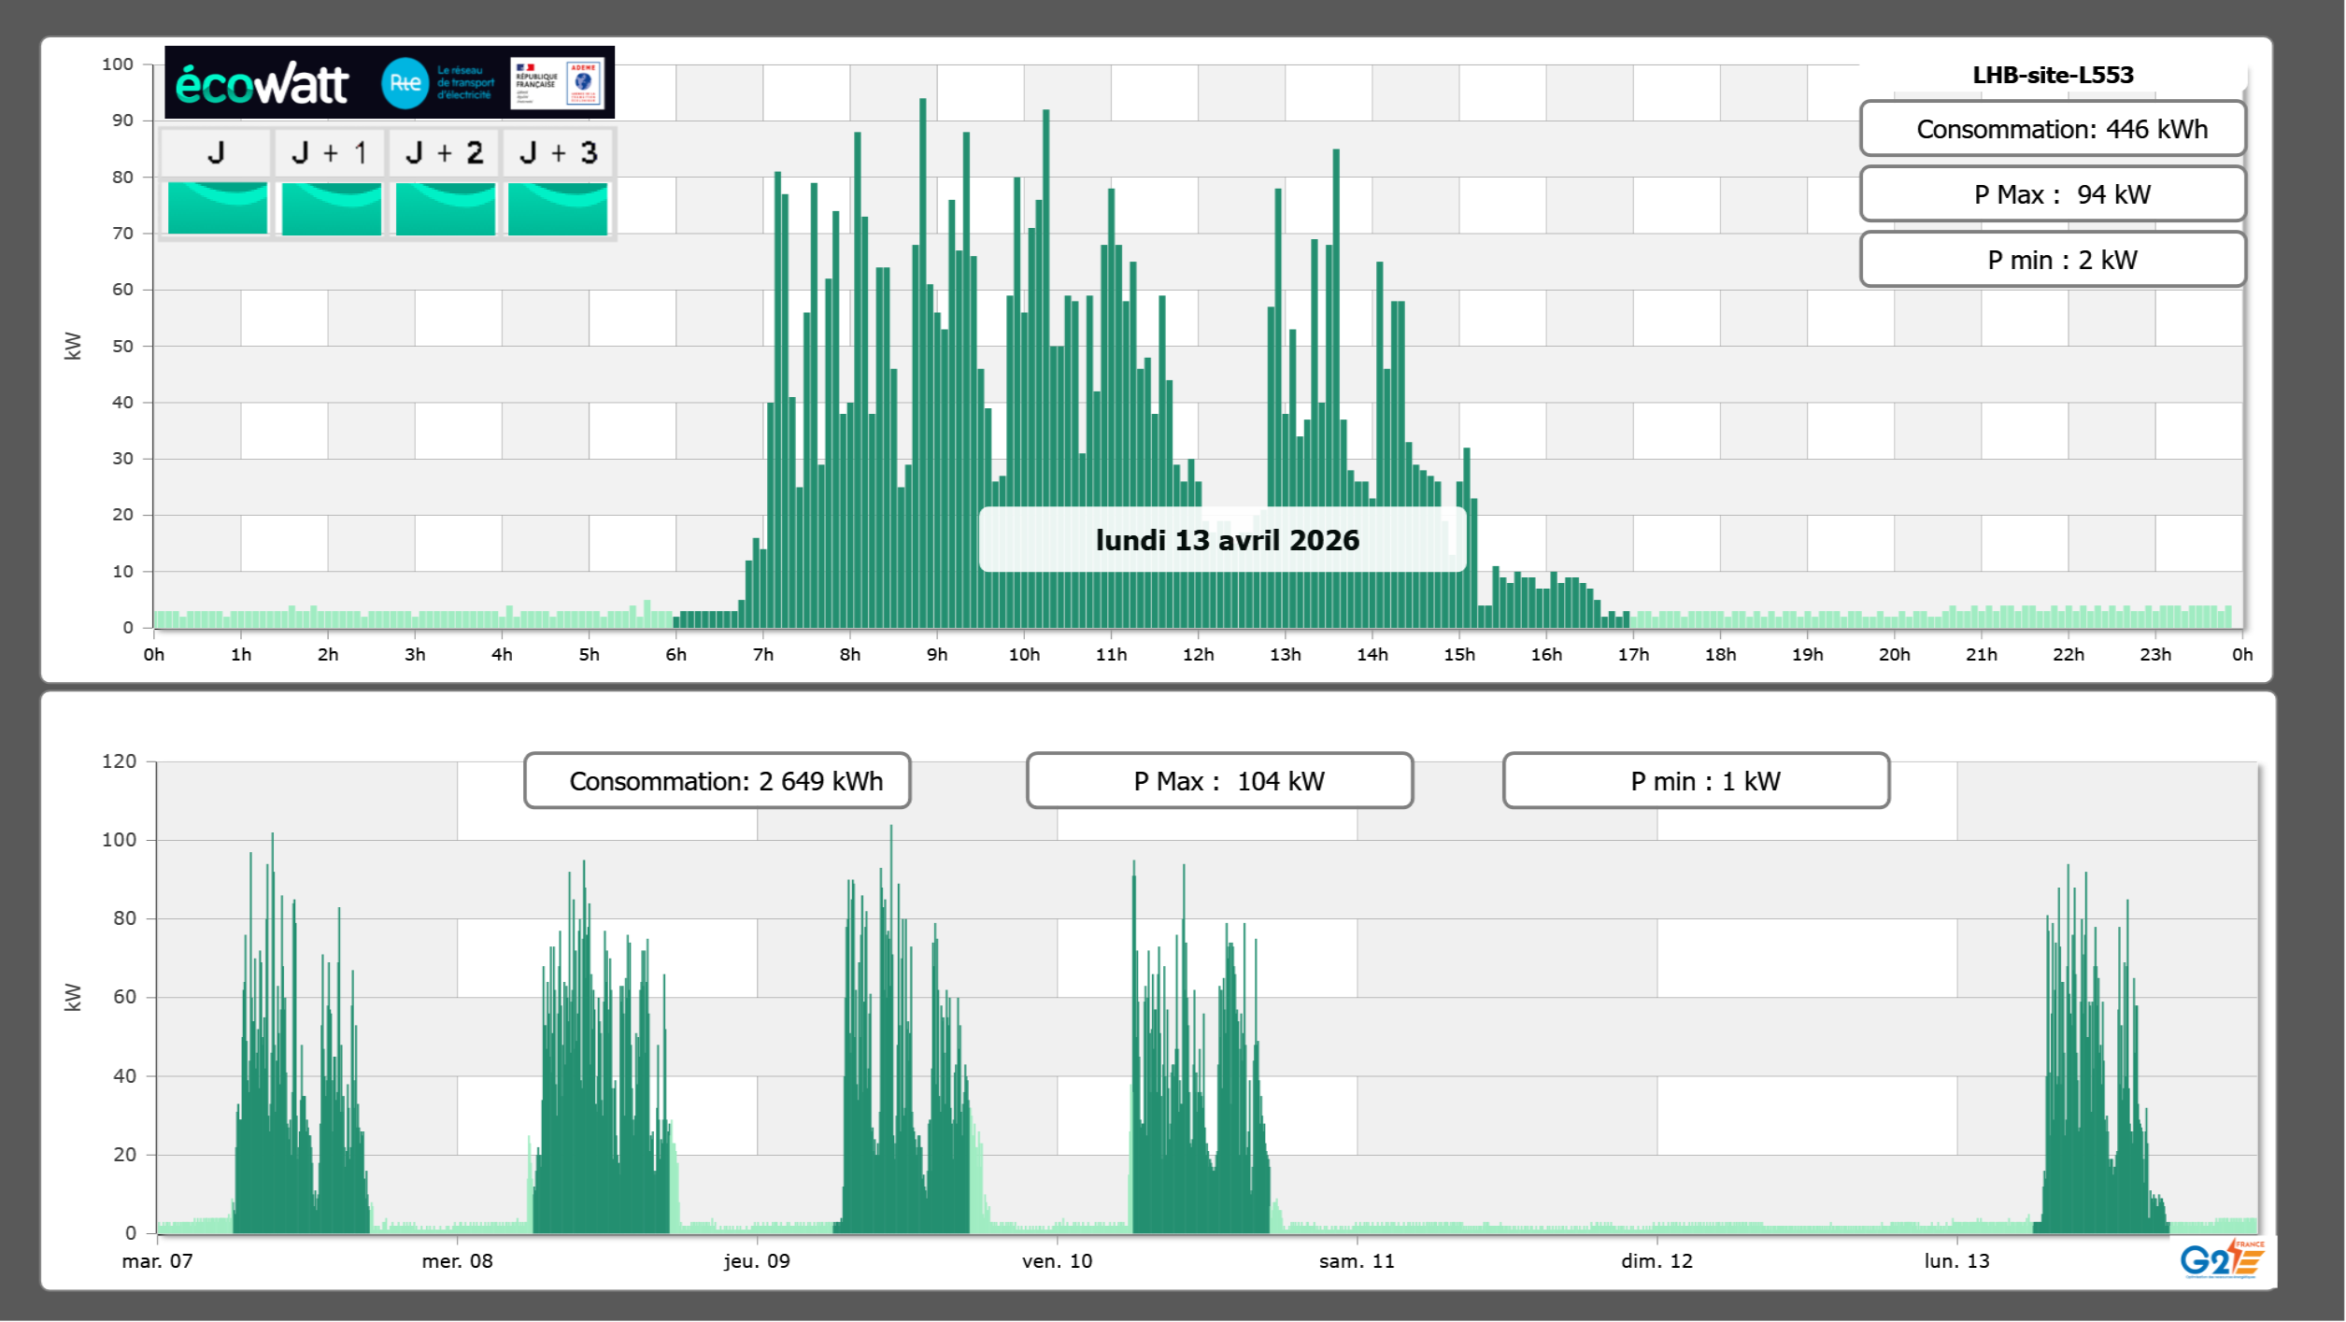2346x1322 pixels.
Task: Click the Rte round logo
Action: coord(405,83)
